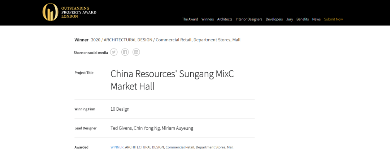Image resolution: width=390 pixels, height=161 pixels.
Task: Open The Award menu item
Action: 190,19
